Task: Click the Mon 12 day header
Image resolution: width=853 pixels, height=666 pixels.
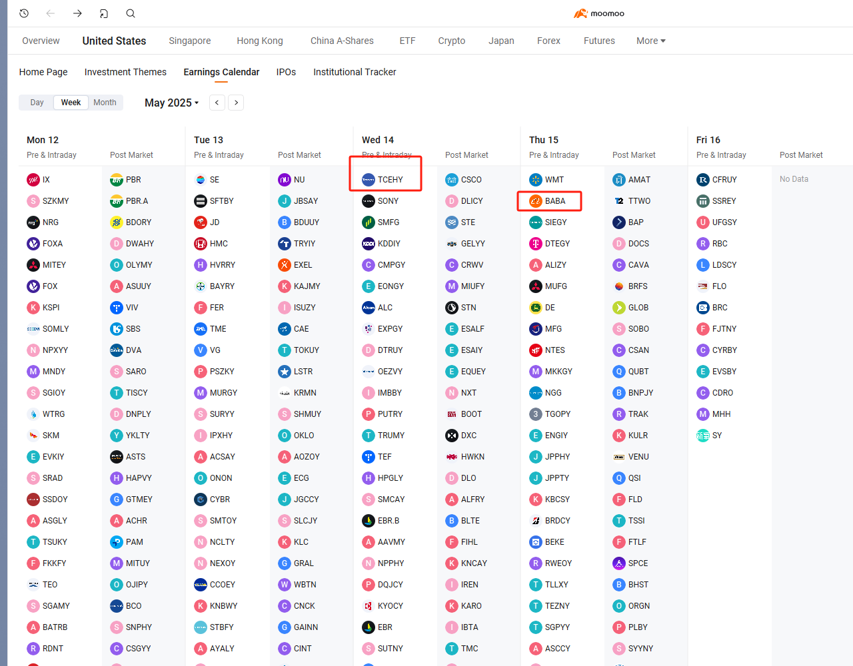Action: [x=43, y=140]
